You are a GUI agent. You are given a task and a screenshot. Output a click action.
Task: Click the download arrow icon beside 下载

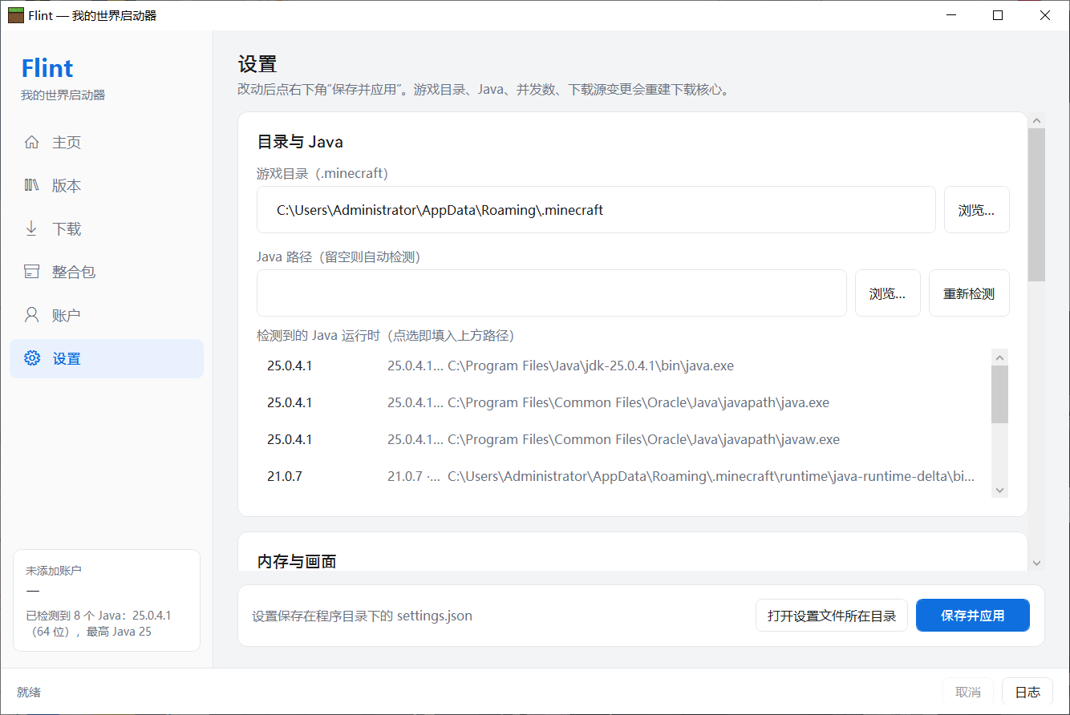[x=32, y=229]
